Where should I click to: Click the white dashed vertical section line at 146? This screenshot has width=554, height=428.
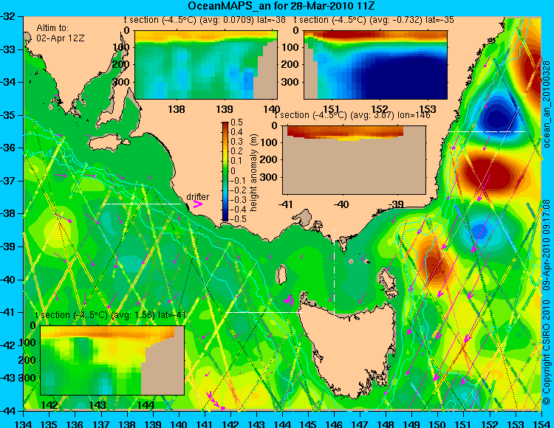click(x=334, y=272)
